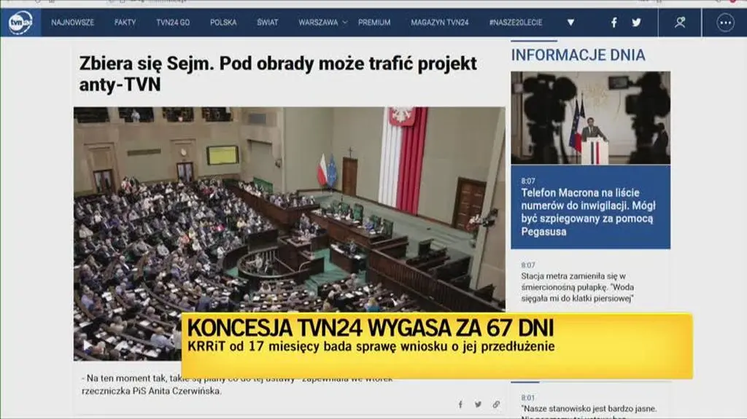Read Telefon Macrona Pegasus article
The width and height of the screenshot is (747, 419).
click(588, 212)
